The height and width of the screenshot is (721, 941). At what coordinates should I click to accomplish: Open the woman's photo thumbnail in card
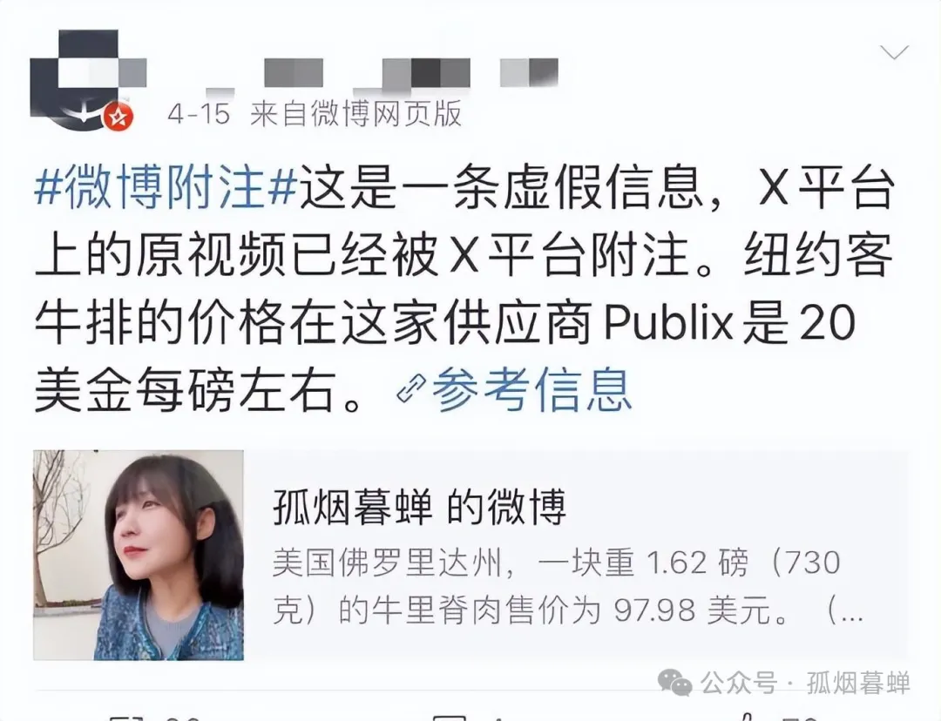click(139, 555)
